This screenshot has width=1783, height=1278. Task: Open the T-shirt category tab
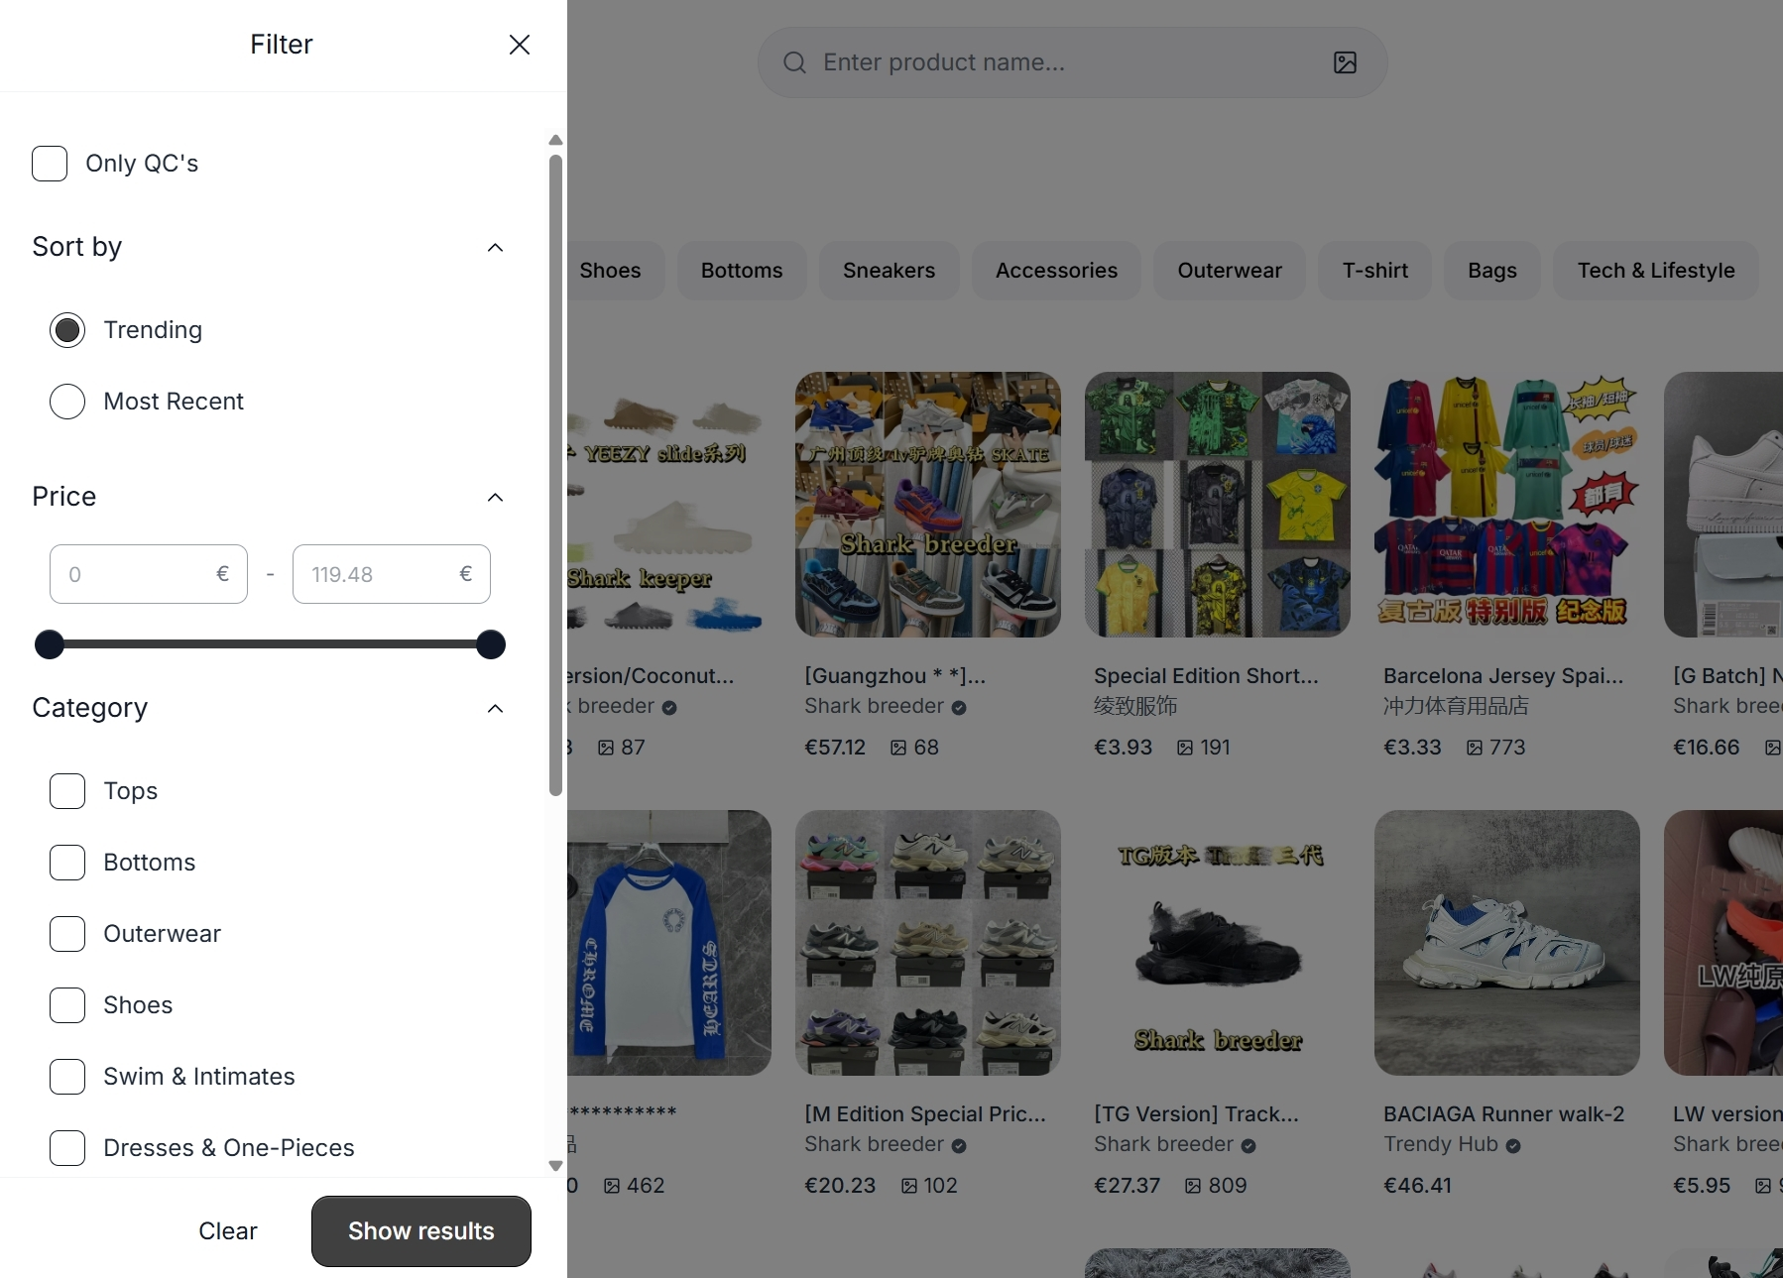1374,271
